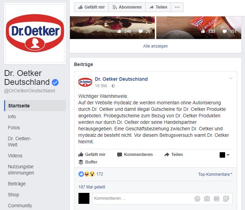Open the black profile selector swatch dropdown
Screen dimensions: 245x210
pos(224,155)
